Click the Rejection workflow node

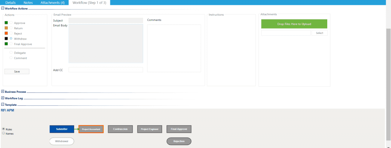pos(179,141)
